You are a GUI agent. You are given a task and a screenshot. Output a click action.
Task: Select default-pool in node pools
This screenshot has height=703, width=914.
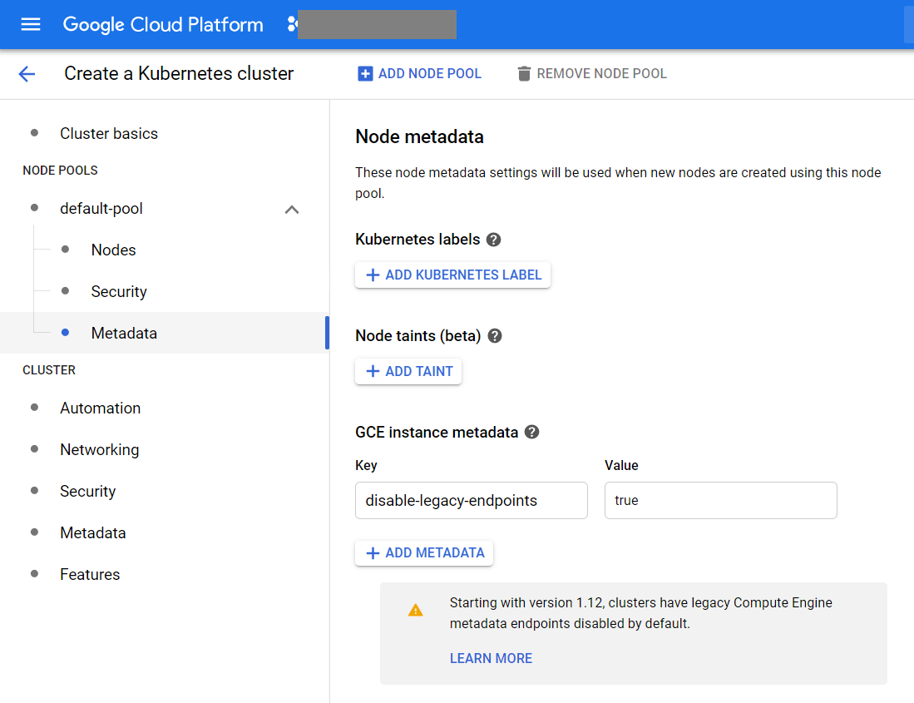pyautogui.click(x=101, y=209)
